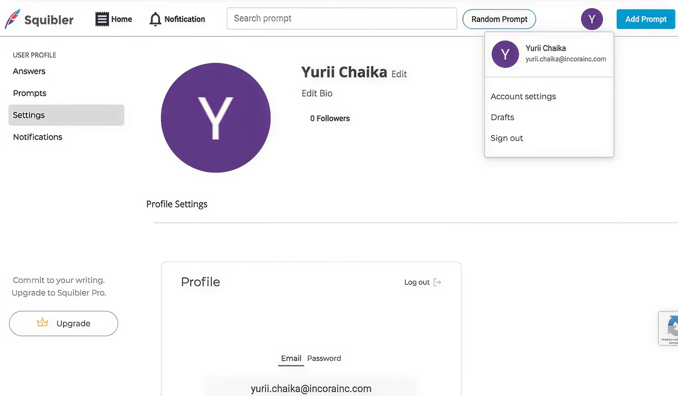Choose Sign out in user menu
Image resolution: width=678 pixels, height=396 pixels.
pyautogui.click(x=507, y=138)
